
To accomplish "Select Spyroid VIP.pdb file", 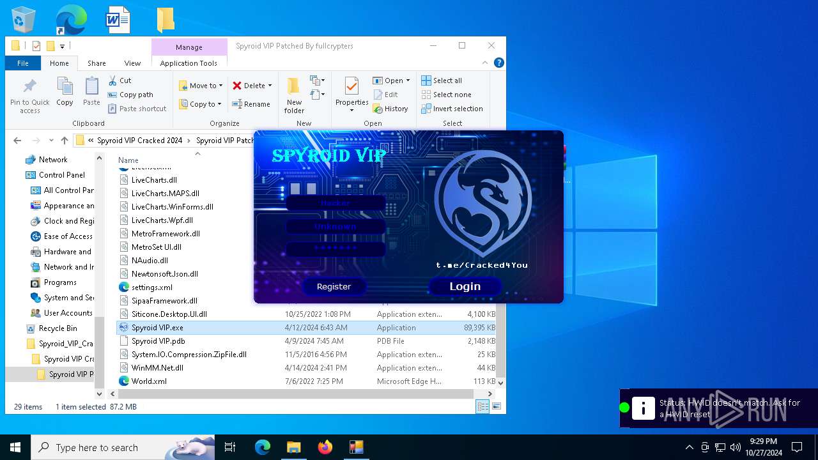I will tap(158, 341).
